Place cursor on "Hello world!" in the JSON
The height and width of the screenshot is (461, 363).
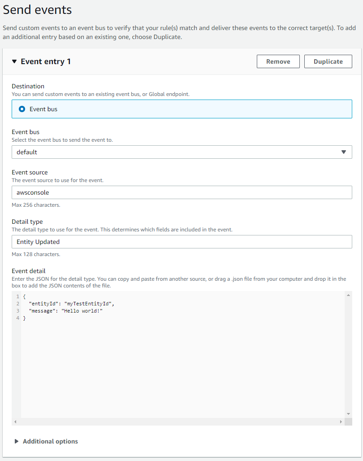tap(82, 311)
